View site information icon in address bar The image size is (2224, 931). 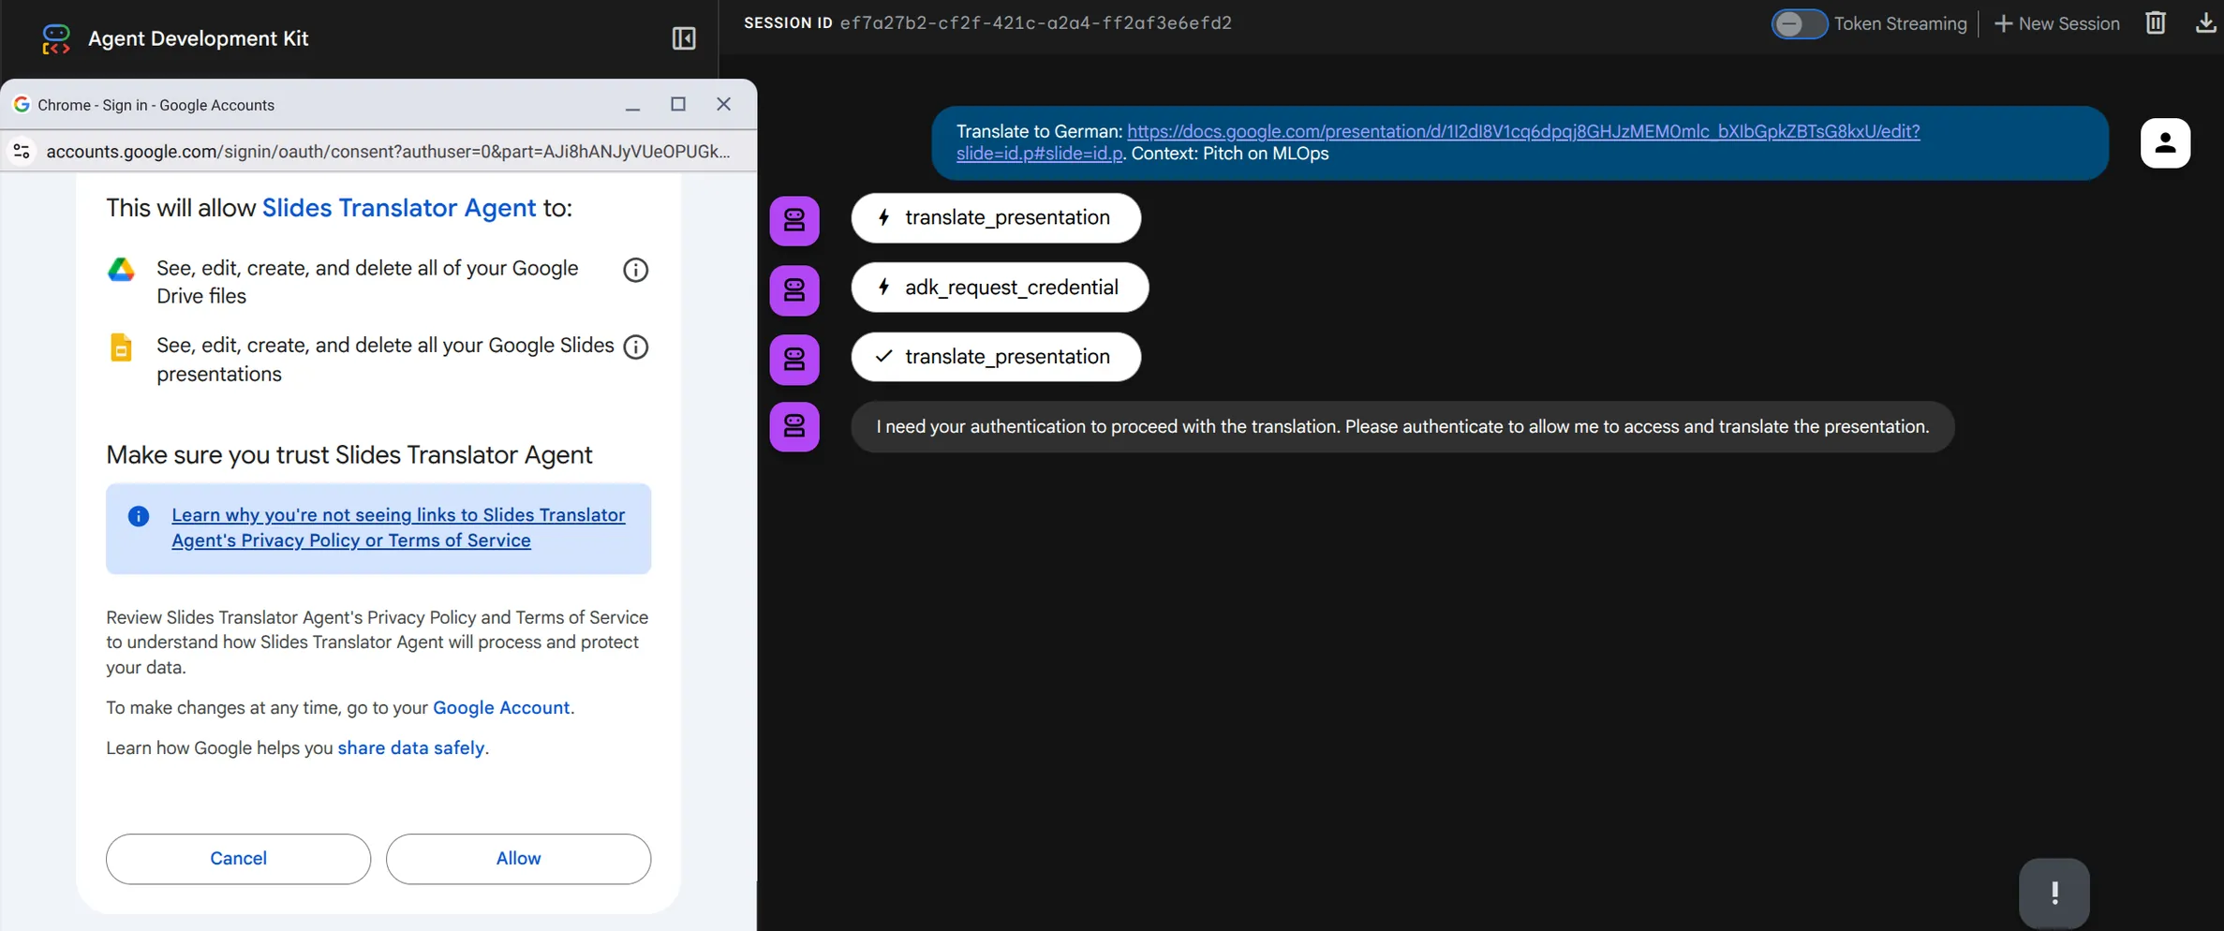[22, 151]
